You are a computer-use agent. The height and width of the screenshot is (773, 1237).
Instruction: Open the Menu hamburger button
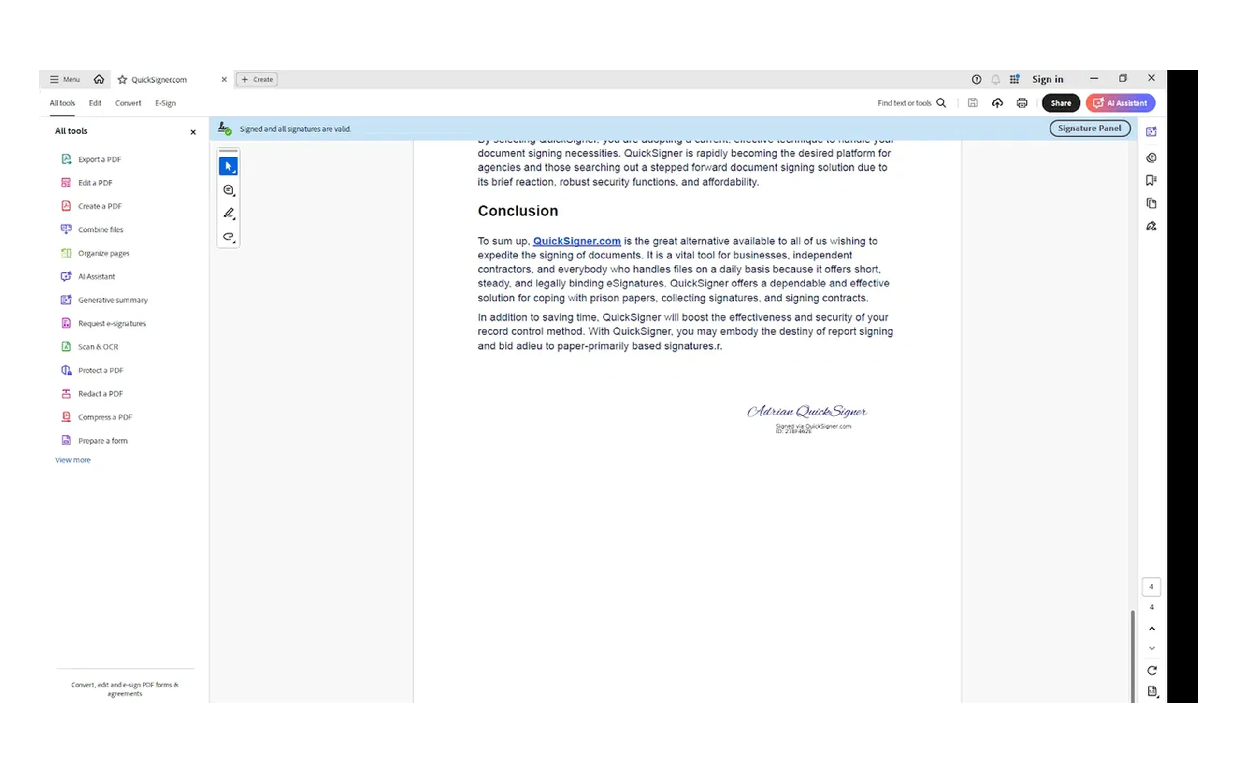tap(64, 79)
